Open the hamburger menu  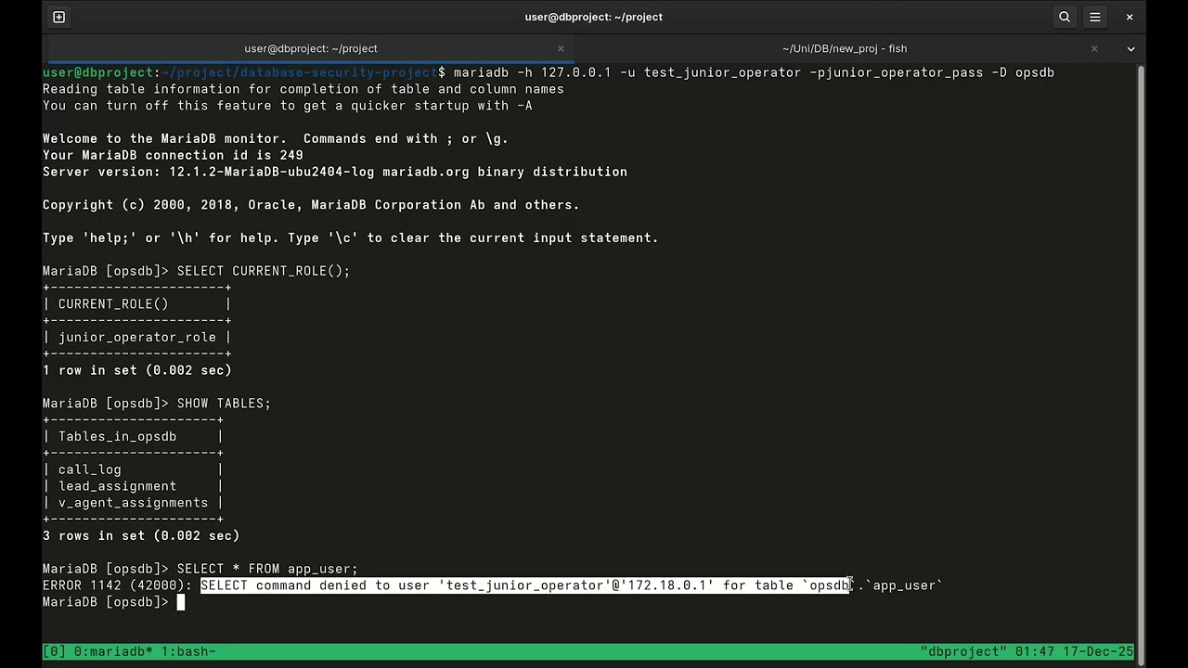(x=1096, y=17)
